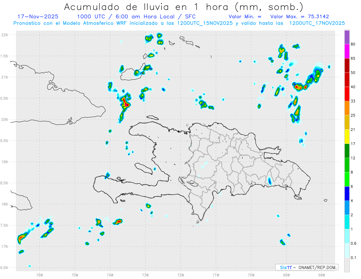This screenshot has width=361, height=279.
Task: Select the '71W' longitude label
Action: (216, 274)
